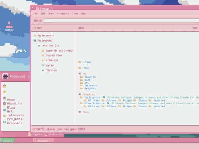199x149 pixels.
Task: Click the My Computer monitor icon in tree
Action: click(35, 40)
